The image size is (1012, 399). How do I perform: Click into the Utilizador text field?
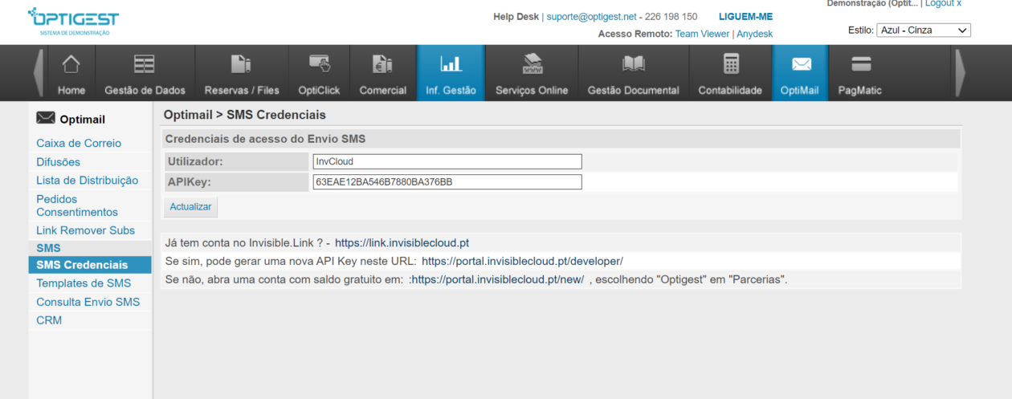447,161
